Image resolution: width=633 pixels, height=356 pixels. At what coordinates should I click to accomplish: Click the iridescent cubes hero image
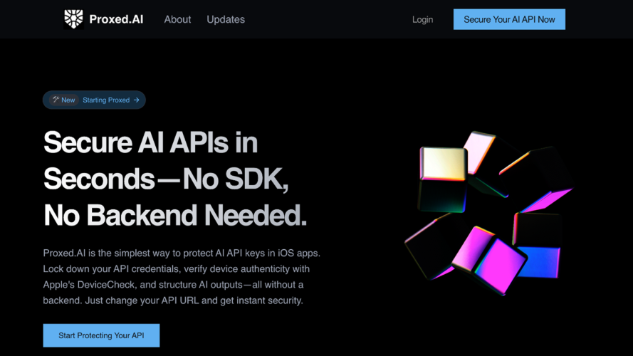[x=489, y=213]
